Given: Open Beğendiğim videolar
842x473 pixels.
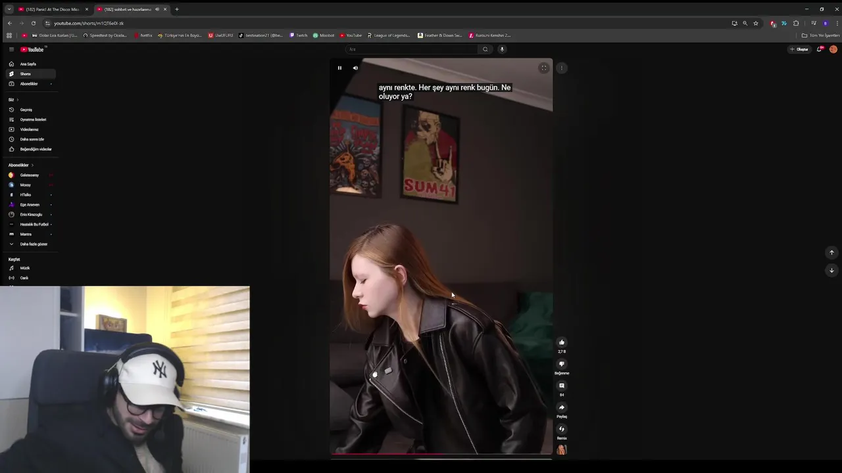Looking at the screenshot, I should click(30, 149).
